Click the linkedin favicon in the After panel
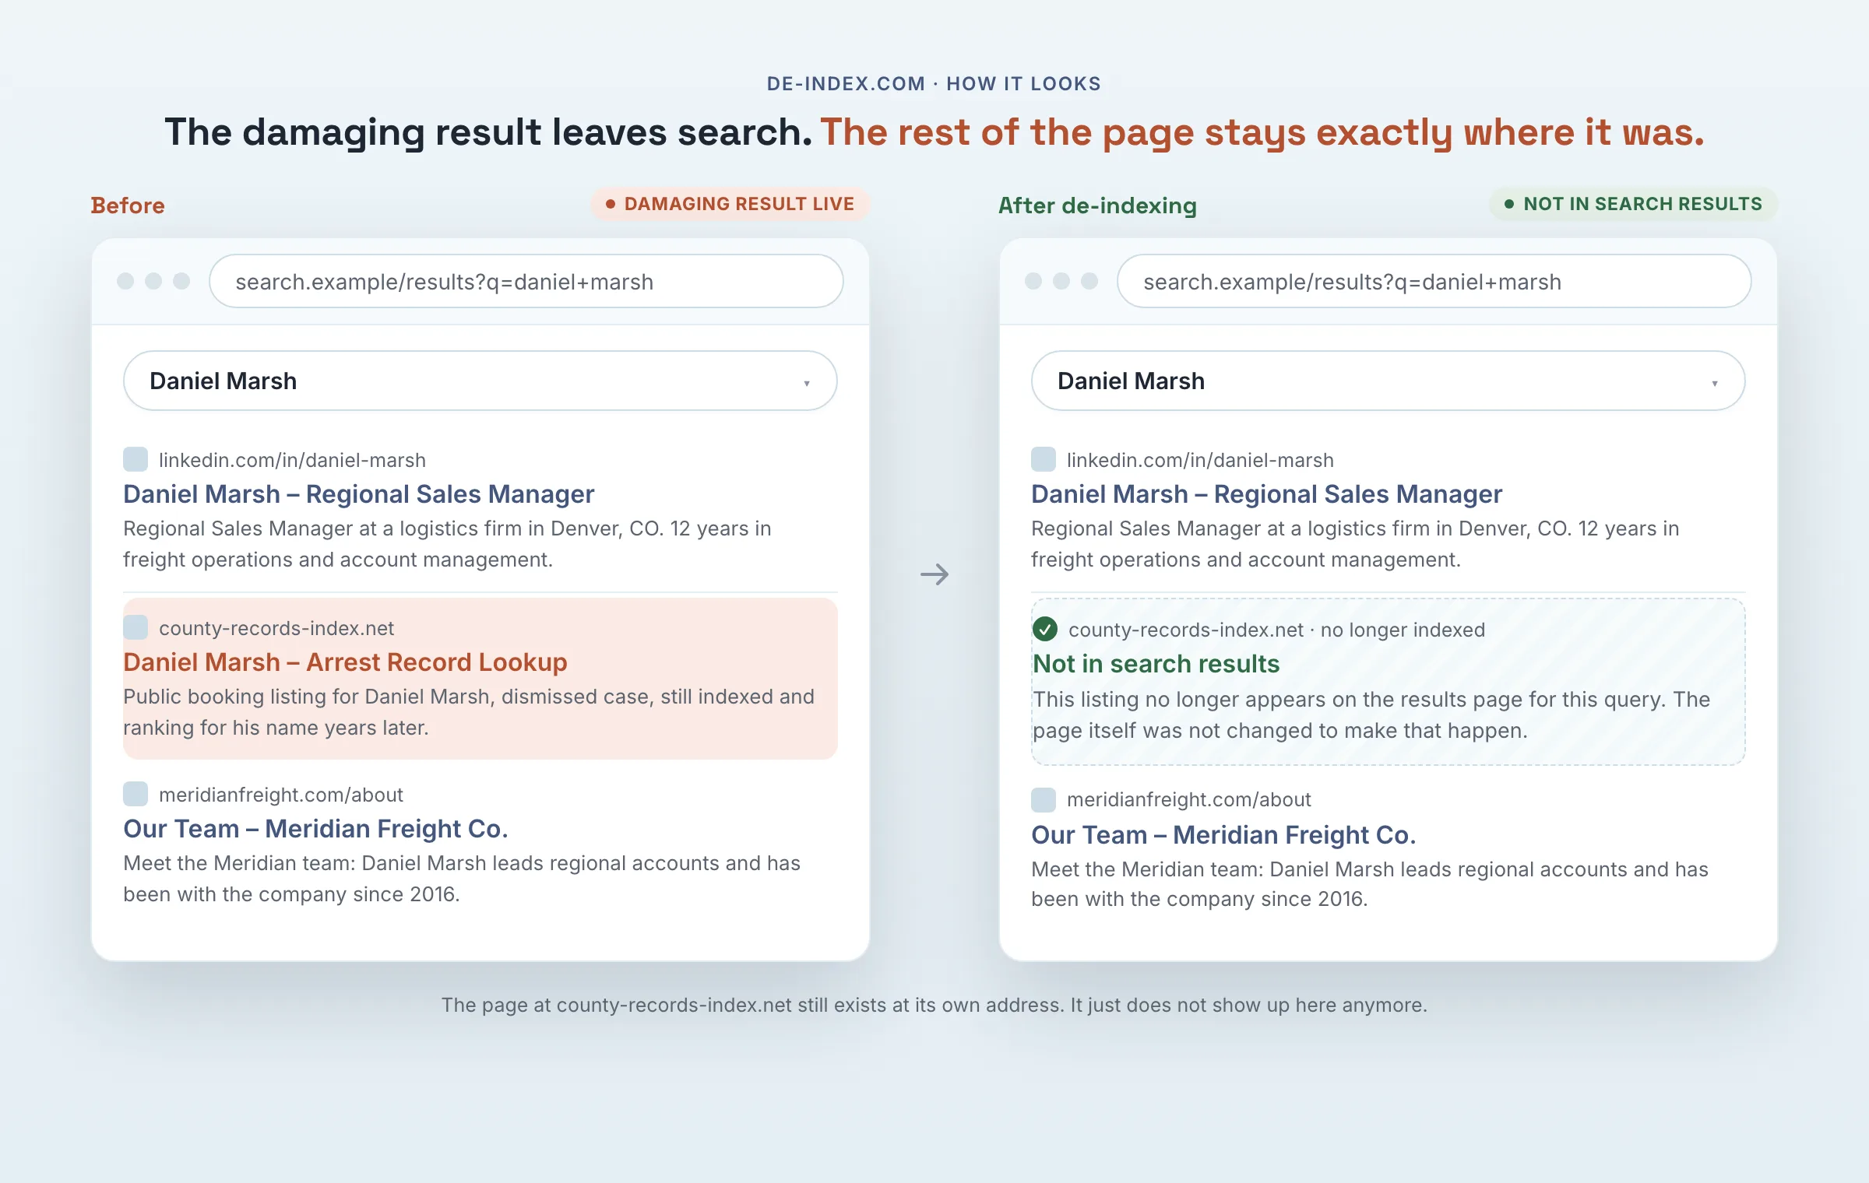The width and height of the screenshot is (1869, 1183). point(1044,459)
